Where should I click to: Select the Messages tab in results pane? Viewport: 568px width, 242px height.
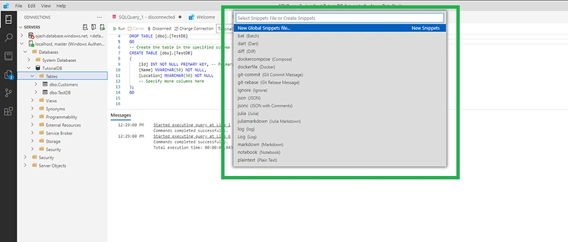click(x=121, y=115)
